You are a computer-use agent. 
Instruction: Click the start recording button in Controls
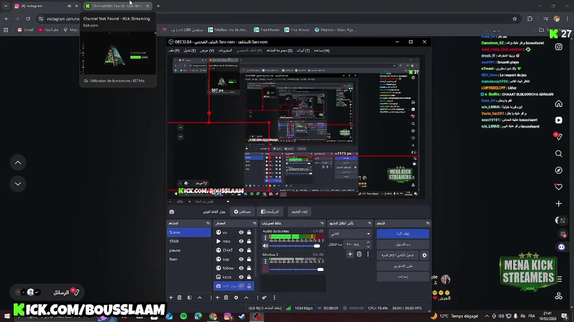403,245
